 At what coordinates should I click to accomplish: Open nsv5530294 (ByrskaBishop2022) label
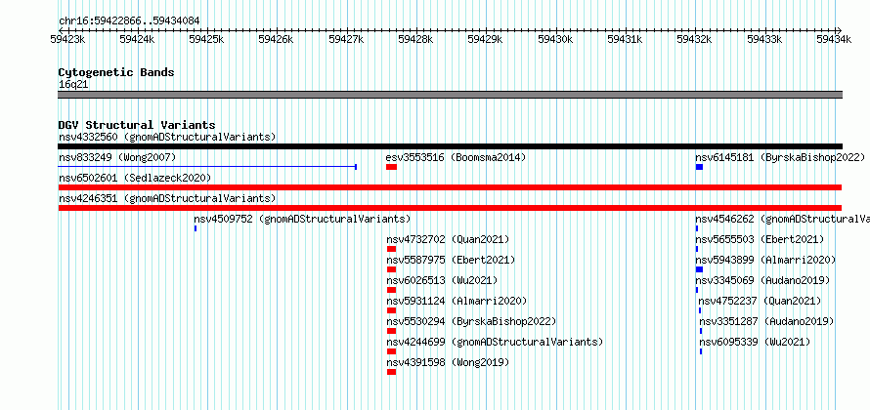[x=471, y=321]
